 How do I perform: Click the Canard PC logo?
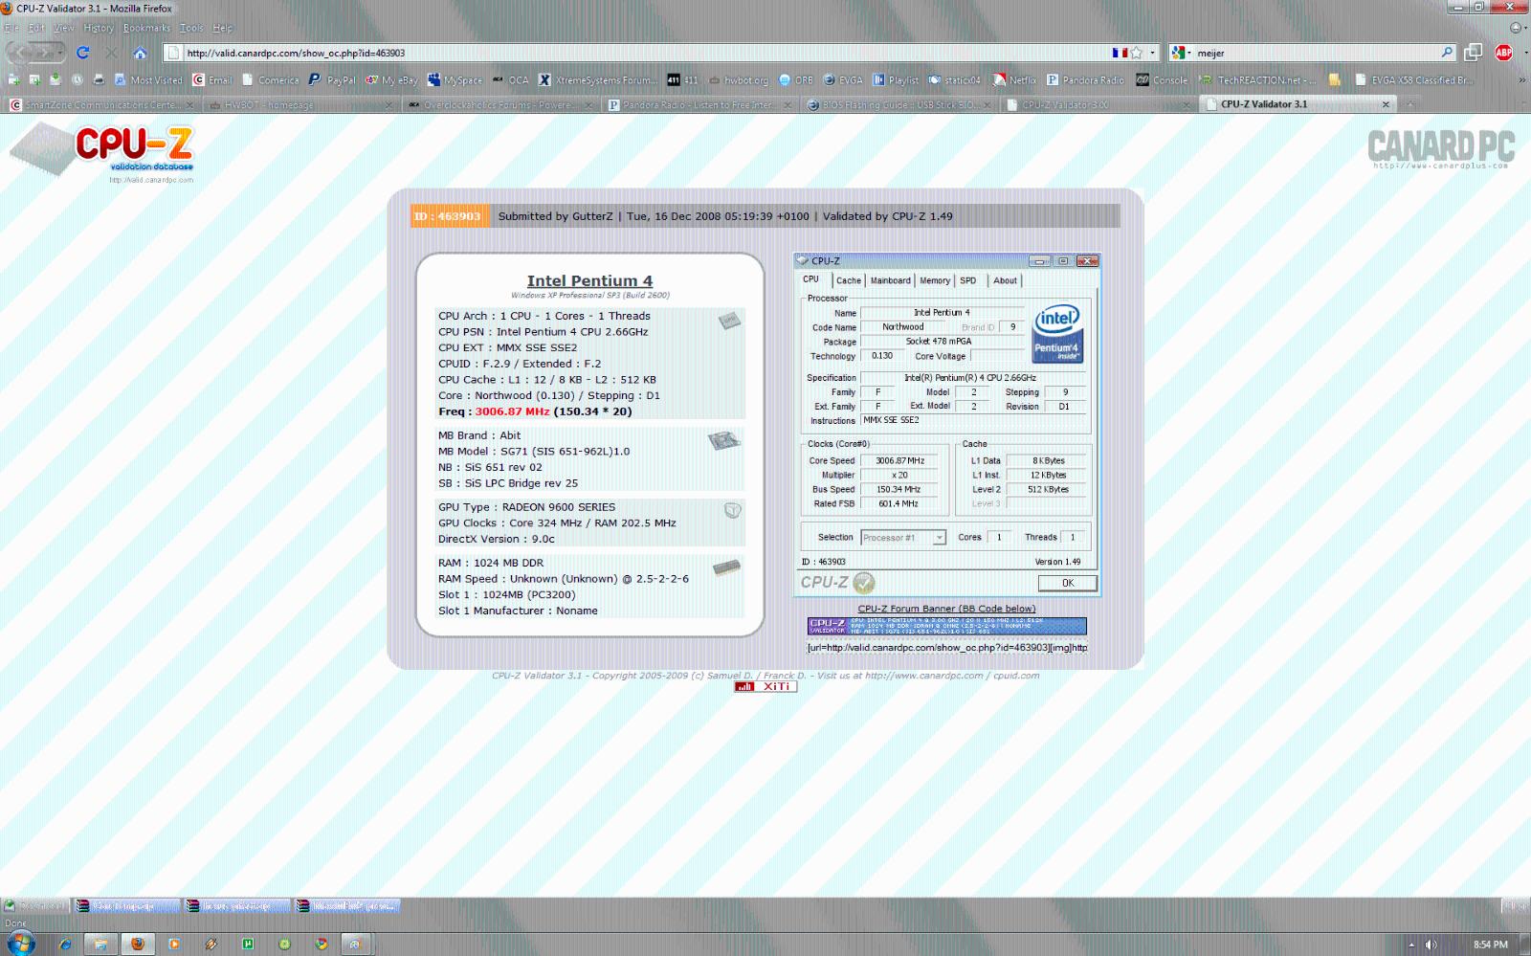(1441, 148)
